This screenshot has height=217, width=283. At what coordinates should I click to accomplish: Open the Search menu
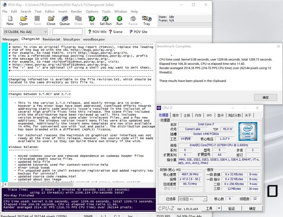[x=26, y=11]
